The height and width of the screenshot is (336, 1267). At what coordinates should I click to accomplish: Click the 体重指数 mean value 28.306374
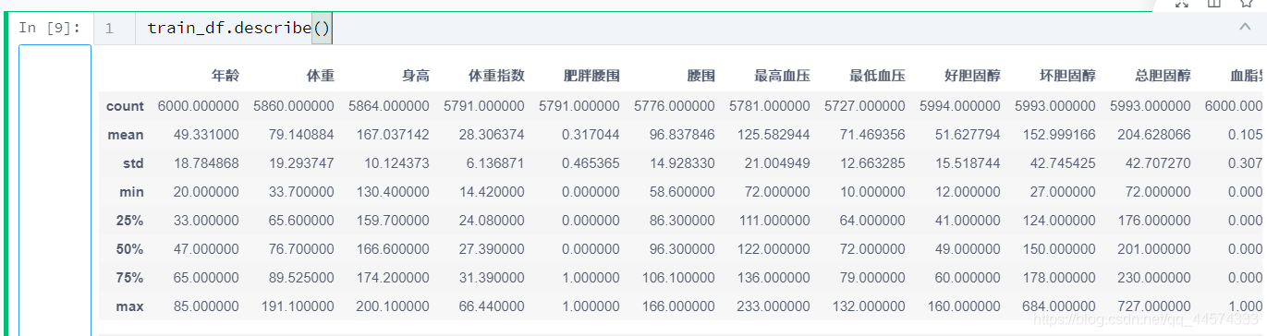click(492, 135)
